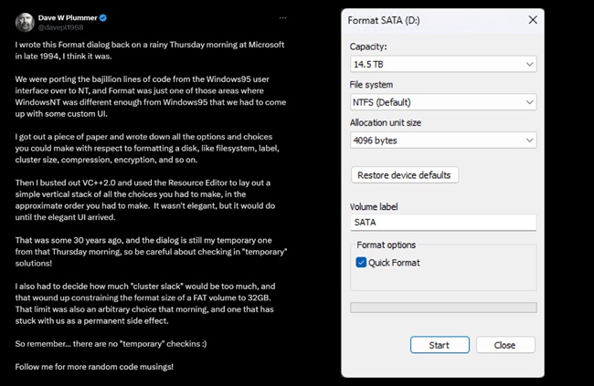Click the format progress bar

443,308
